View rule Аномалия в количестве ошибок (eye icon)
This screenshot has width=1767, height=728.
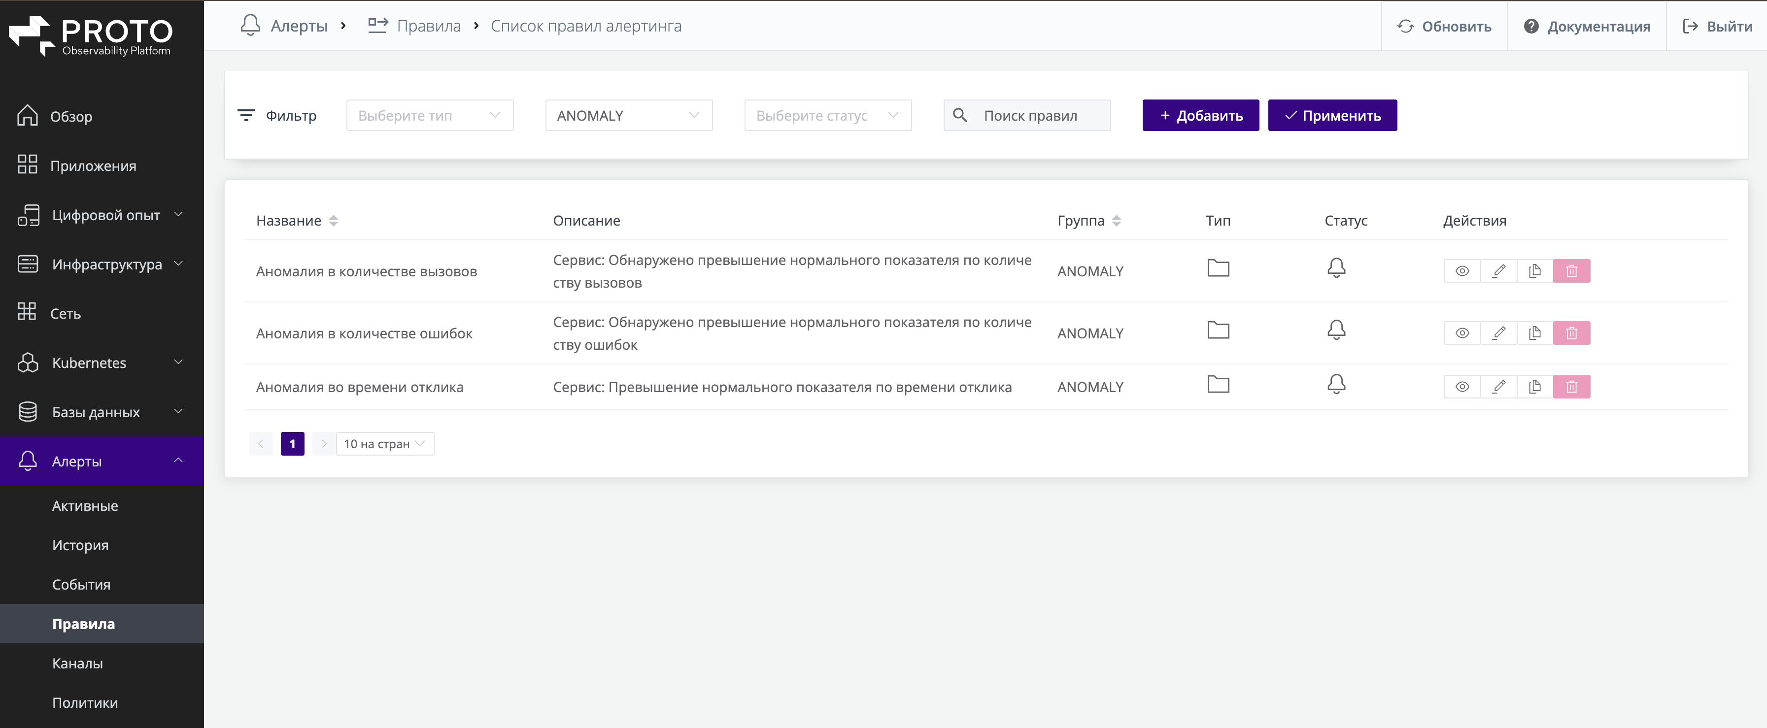click(1462, 333)
